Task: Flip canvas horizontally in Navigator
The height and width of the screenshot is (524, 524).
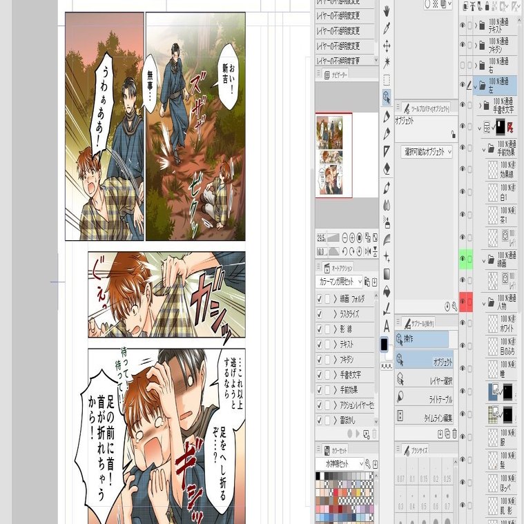Action: 368,251
